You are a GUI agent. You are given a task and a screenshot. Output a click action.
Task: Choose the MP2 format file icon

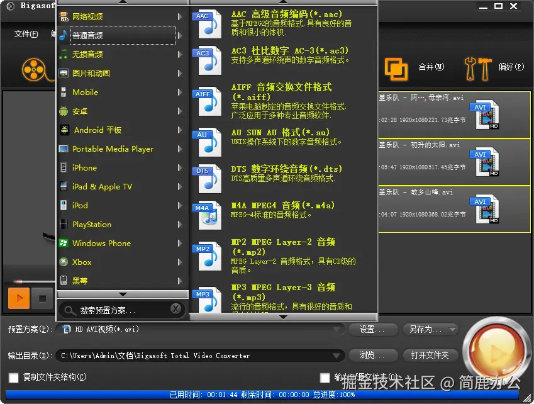coord(208,256)
